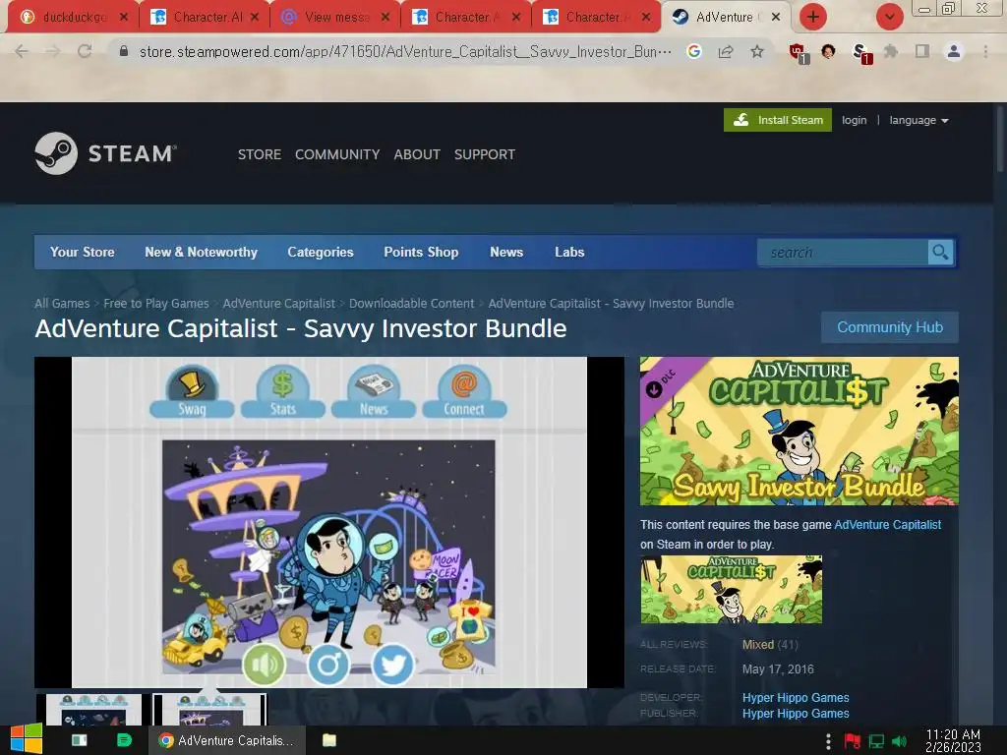Click the green monitor tray icon
This screenshot has height=755, width=1007.
[x=876, y=741]
